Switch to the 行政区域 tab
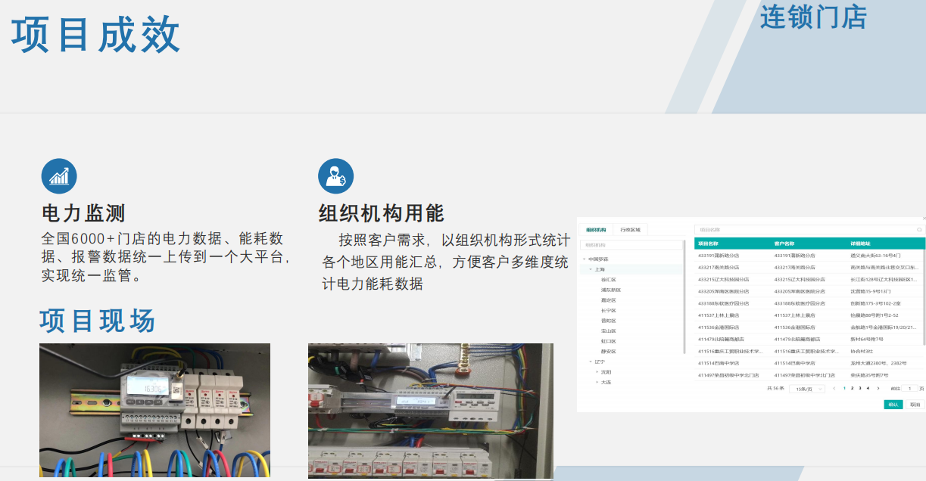 [x=630, y=230]
